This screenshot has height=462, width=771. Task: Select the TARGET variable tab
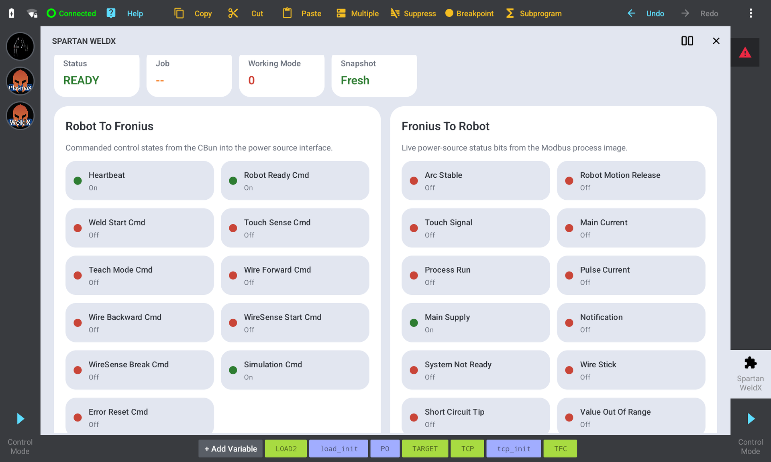(425, 448)
